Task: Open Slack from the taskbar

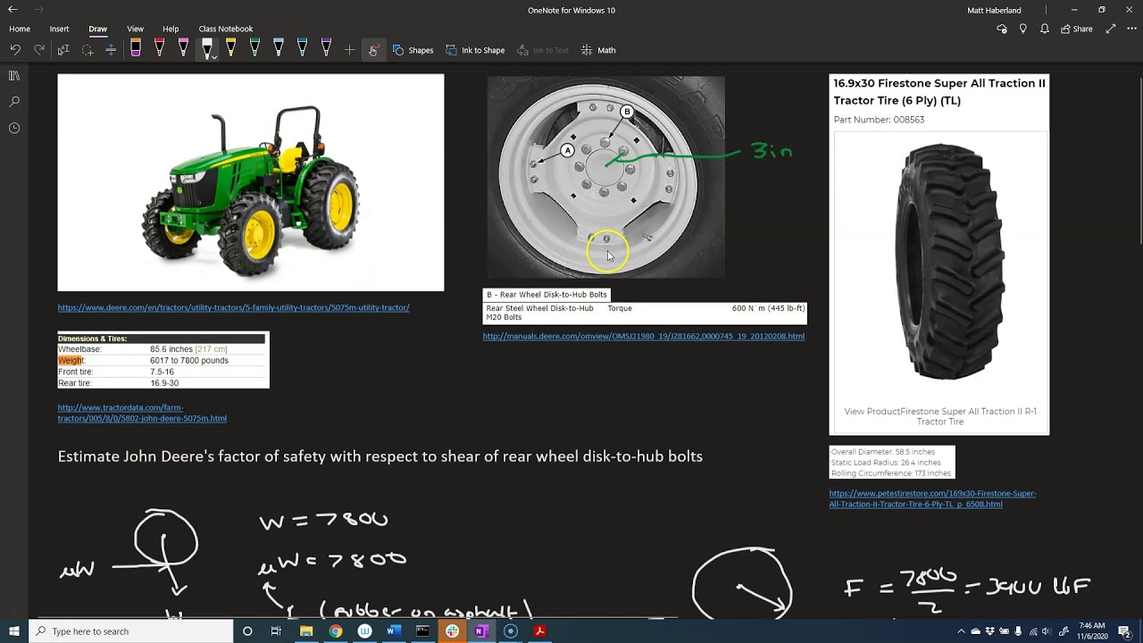Action: [x=452, y=631]
